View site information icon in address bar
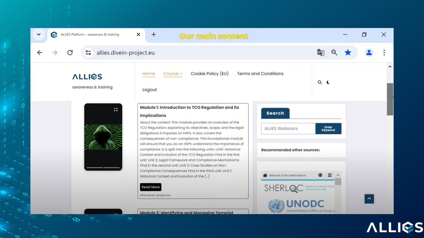Image resolution: width=424 pixels, height=238 pixels. pos(88,53)
